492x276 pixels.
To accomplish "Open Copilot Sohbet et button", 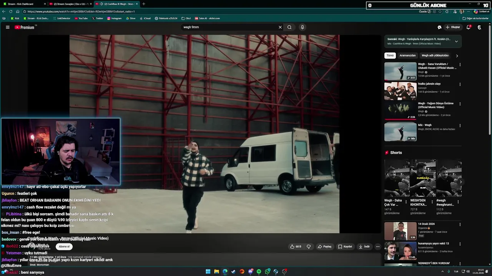I will tap(482, 11).
